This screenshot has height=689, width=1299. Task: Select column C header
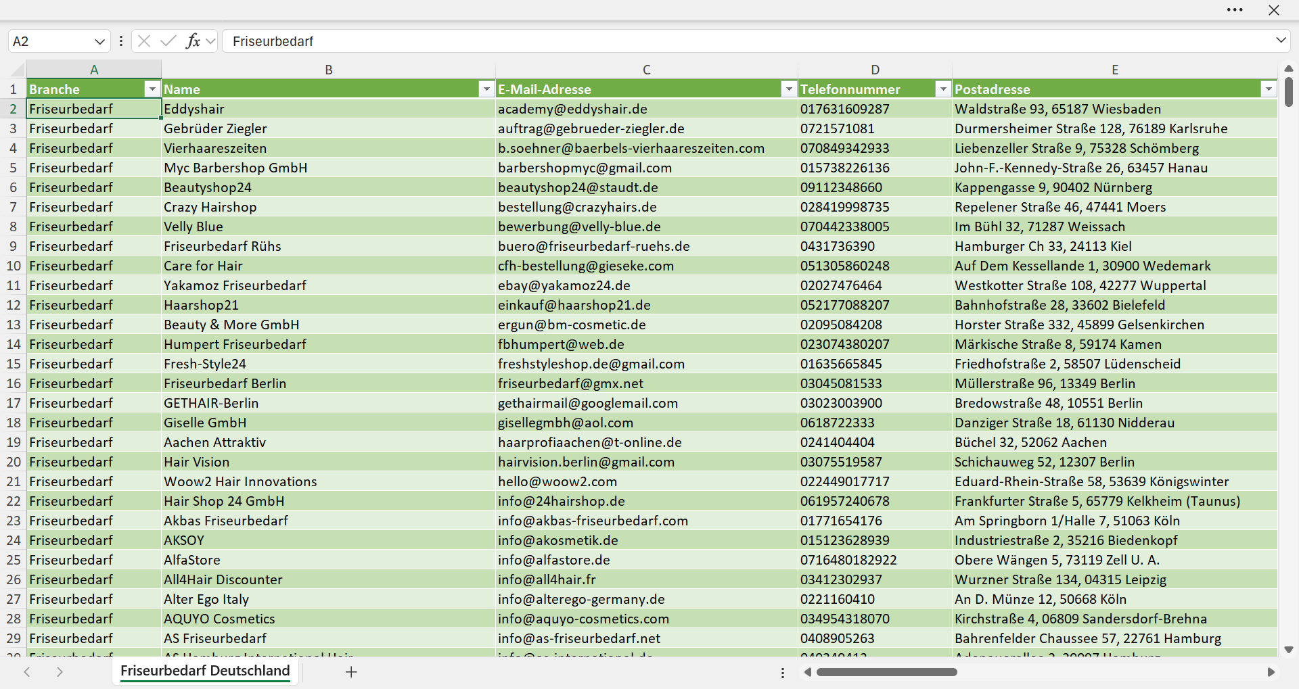tap(647, 70)
